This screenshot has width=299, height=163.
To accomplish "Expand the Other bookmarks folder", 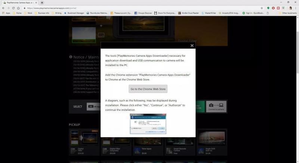I will point(288,13).
